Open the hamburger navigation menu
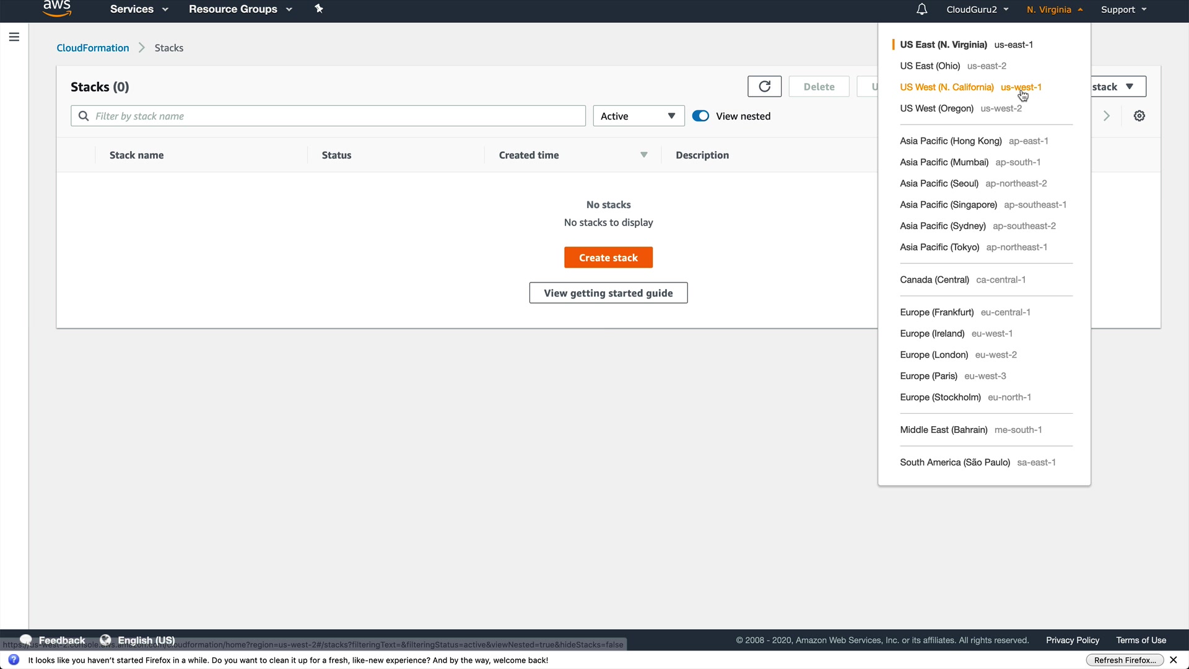 point(14,37)
